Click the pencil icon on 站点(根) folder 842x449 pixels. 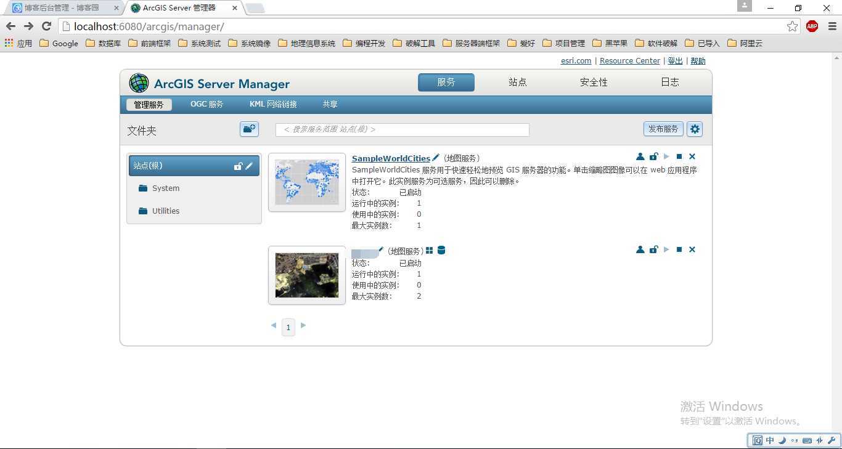coord(249,166)
